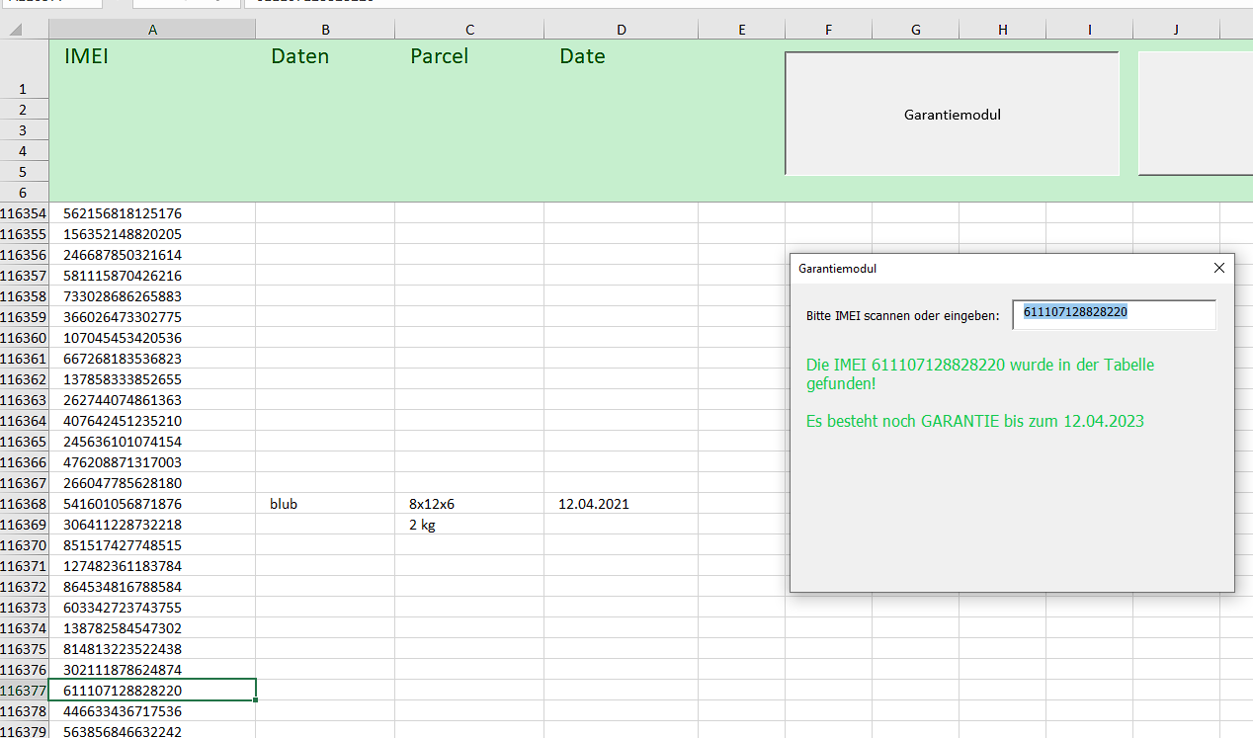The height and width of the screenshot is (738, 1253).
Task: Select column D header
Action: (x=621, y=30)
